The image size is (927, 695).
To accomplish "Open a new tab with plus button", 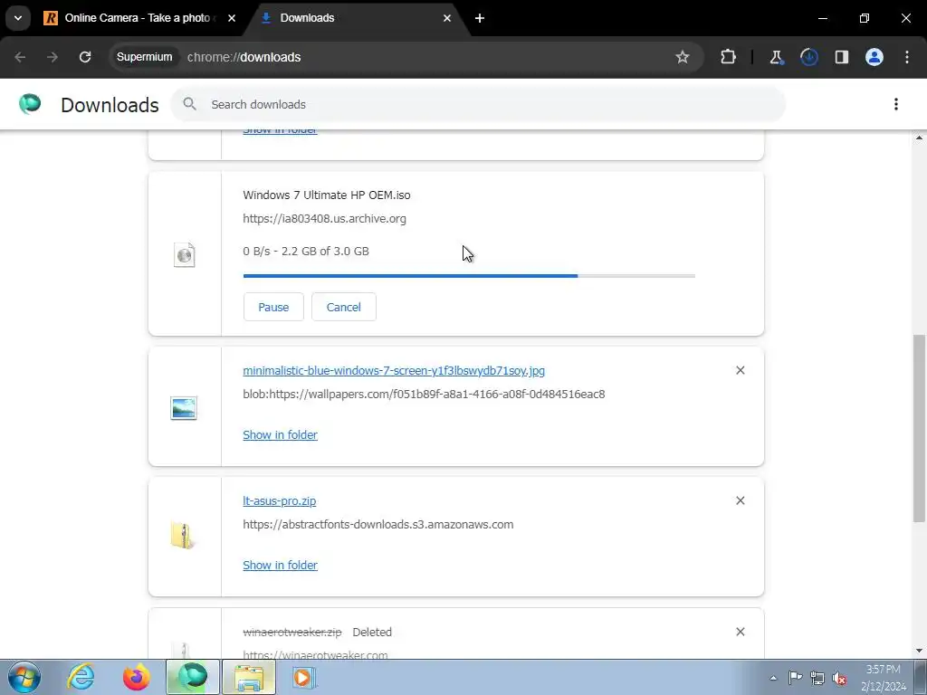I will coord(480,18).
